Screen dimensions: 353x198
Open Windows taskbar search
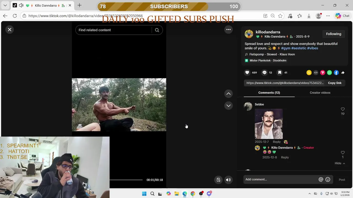tap(152, 194)
